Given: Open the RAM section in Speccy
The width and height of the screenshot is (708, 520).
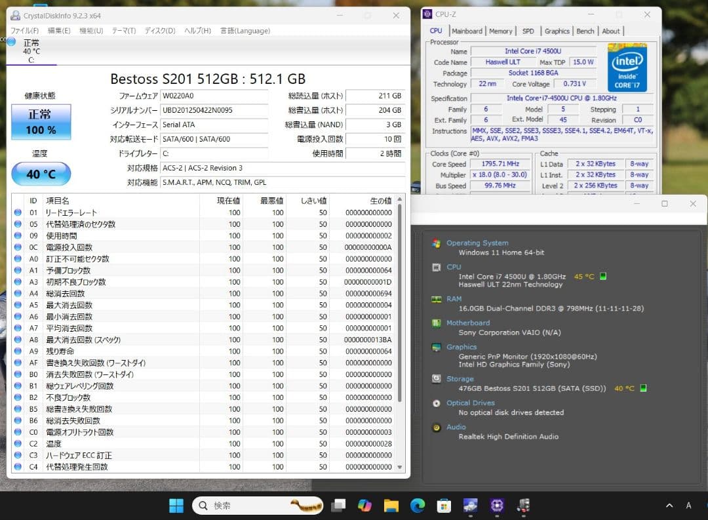Looking at the screenshot, I should (436, 298).
